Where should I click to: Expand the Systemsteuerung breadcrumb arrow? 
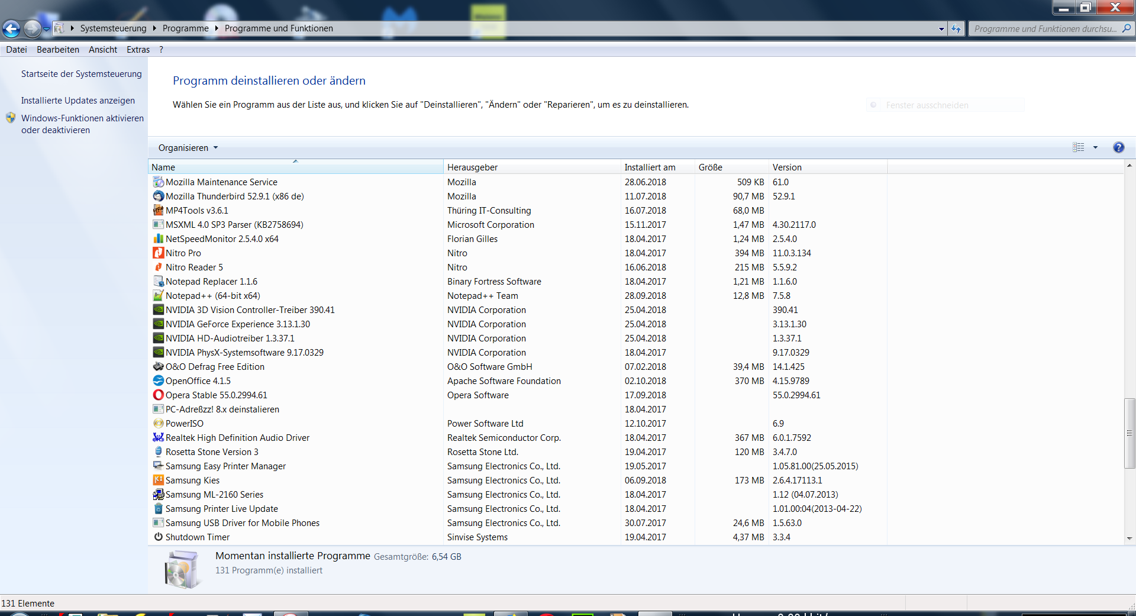tap(154, 28)
